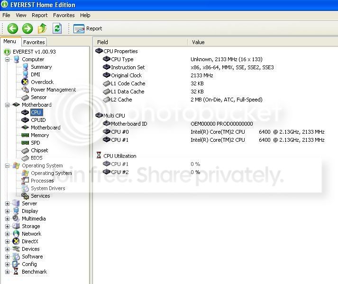This screenshot has height=284, width=338.
Task: Open the View menu
Action: click(21, 15)
